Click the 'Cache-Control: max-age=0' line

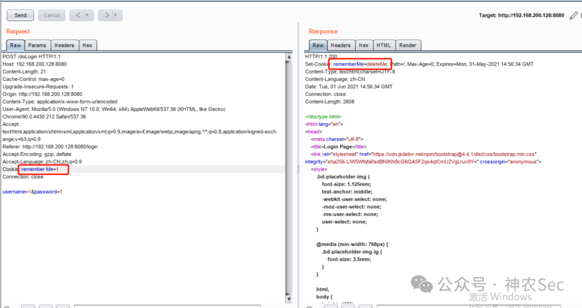[33, 79]
